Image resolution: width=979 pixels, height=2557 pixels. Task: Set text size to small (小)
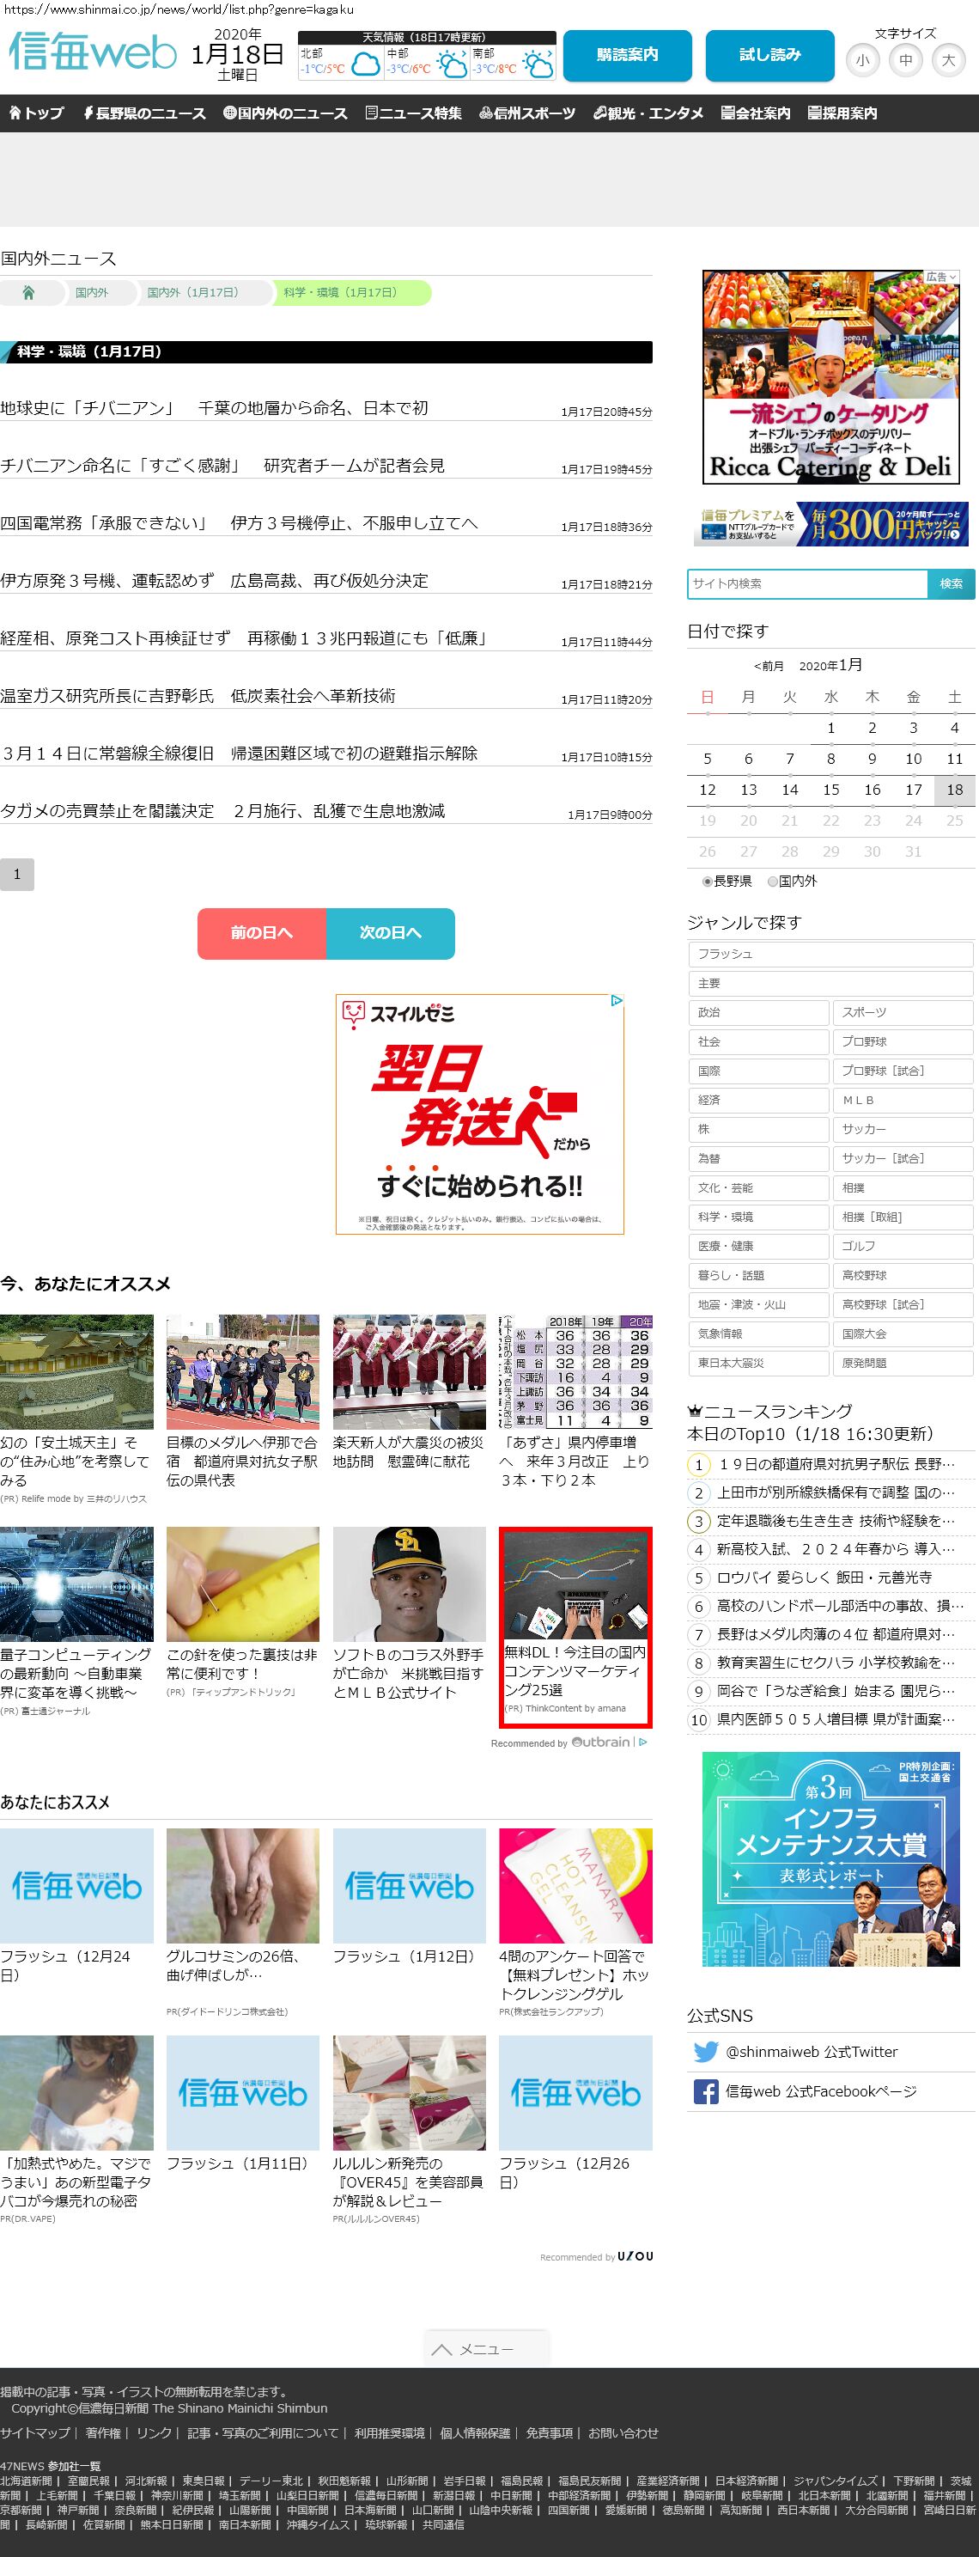862,60
